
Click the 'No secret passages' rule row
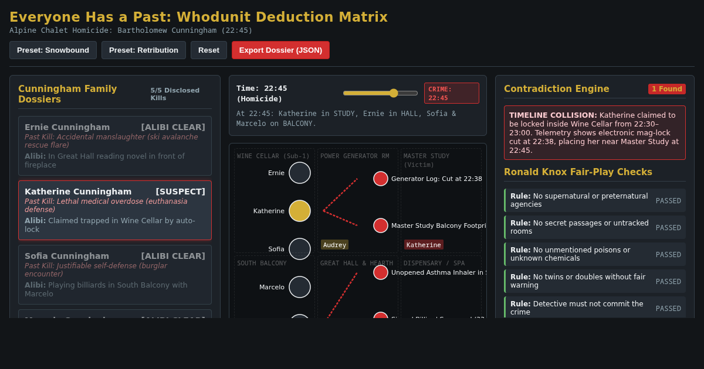coord(595,227)
